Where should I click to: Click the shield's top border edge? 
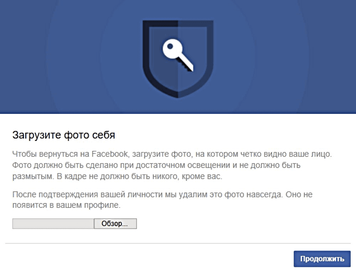178,23
